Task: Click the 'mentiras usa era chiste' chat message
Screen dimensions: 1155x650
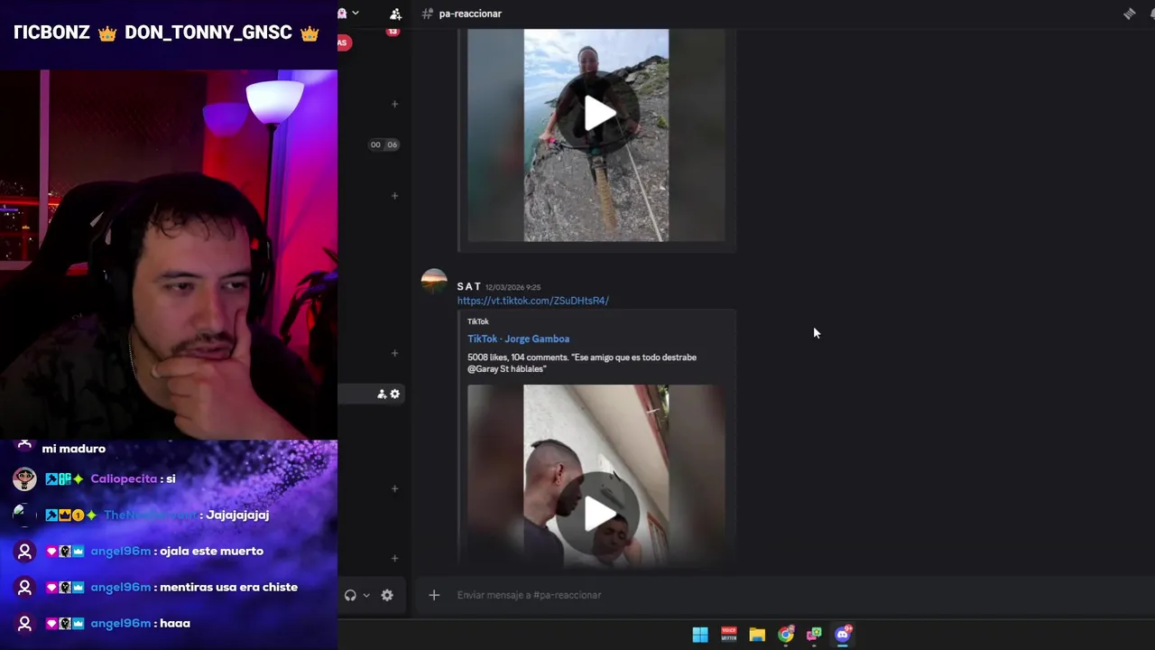Action: [x=228, y=587]
